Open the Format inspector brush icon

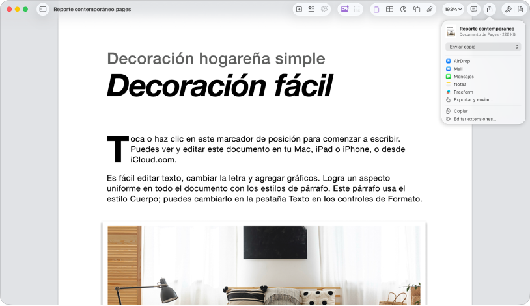pos(508,10)
